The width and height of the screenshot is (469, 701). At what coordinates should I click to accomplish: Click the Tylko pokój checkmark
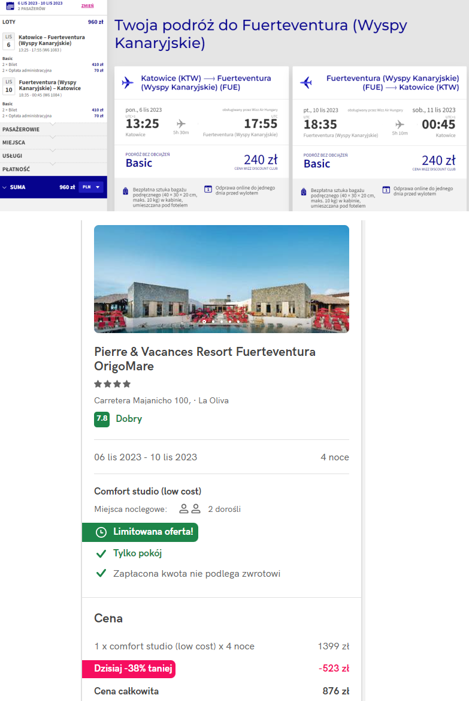[x=101, y=553]
